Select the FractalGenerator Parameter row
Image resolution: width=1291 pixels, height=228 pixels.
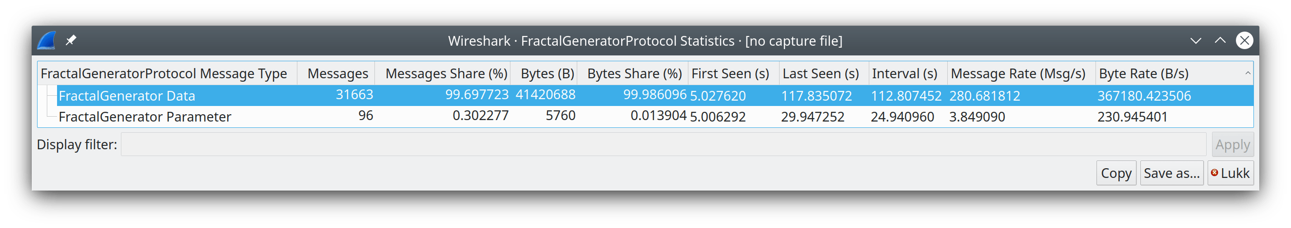point(145,117)
